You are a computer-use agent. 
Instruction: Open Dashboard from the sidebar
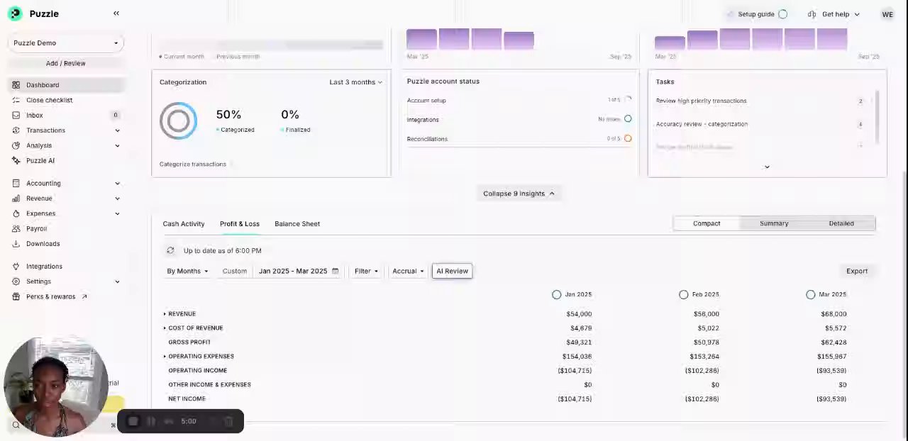click(65, 85)
